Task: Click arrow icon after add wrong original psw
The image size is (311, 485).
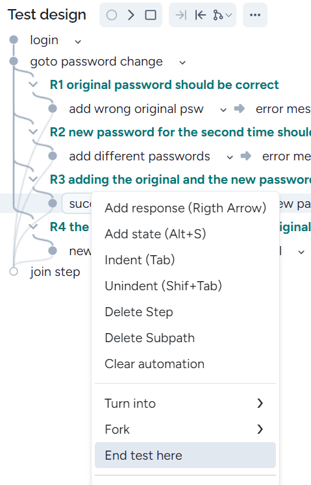Action: coord(239,108)
